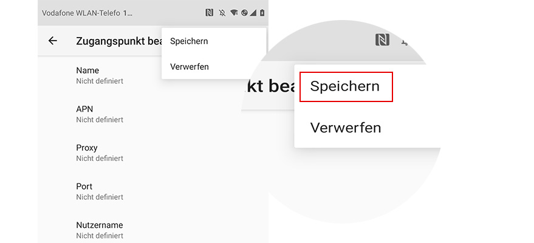Open the Nutzername setting entry

pyautogui.click(x=100, y=230)
